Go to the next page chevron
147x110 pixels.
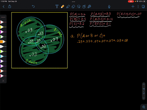point(144,98)
